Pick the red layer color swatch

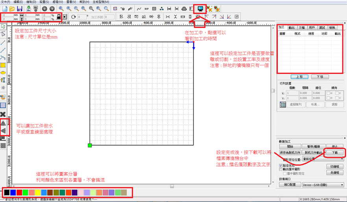click(x=19, y=193)
